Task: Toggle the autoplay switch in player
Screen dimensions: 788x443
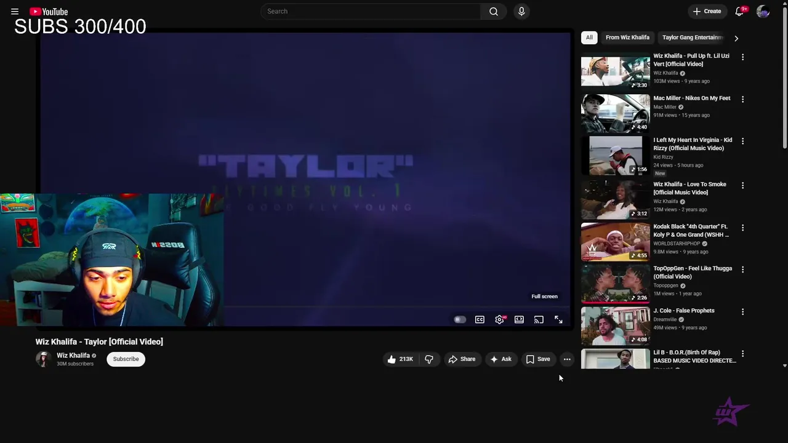Action: 459,319
